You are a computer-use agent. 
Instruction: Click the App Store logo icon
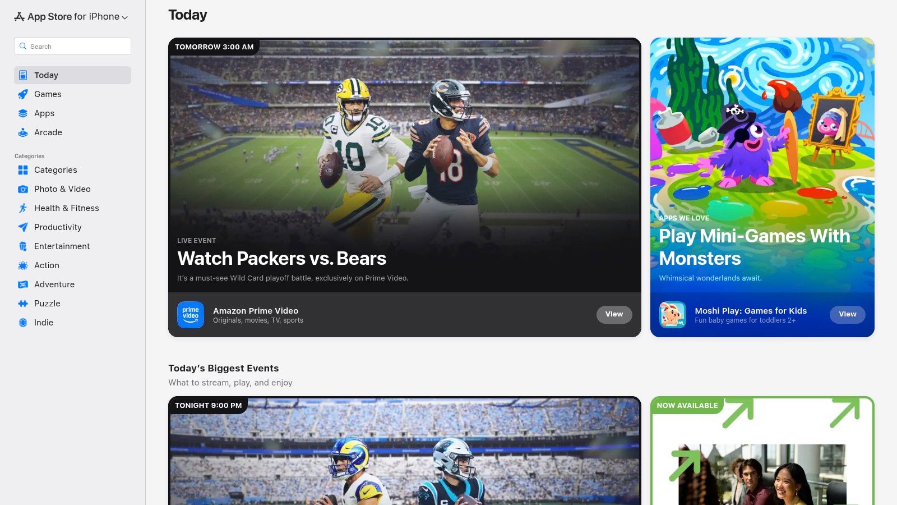20,16
